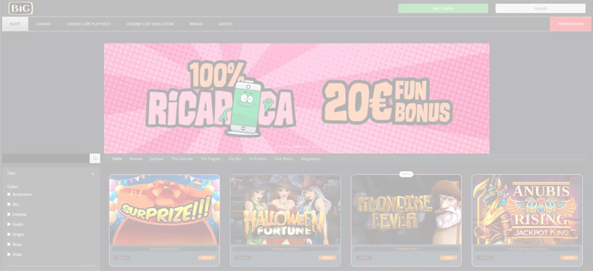Open CASINO LIVE PLAYTECH section
The height and width of the screenshot is (271, 593).
pyautogui.click(x=89, y=24)
